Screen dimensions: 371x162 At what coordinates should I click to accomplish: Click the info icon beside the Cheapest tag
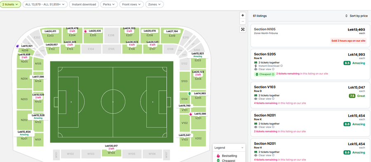[273, 74]
